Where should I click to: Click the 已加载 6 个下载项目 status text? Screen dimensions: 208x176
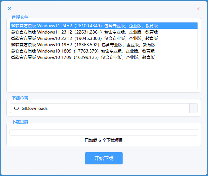pos(104,140)
